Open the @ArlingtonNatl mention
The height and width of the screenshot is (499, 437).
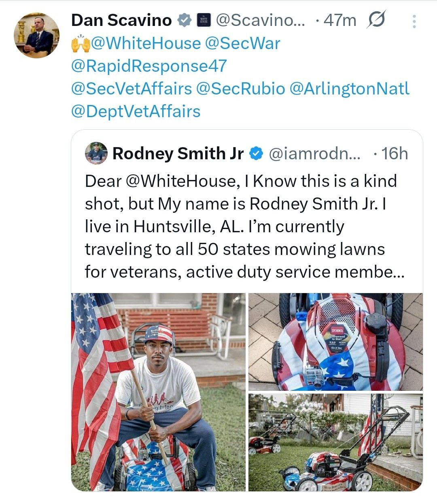pos(350,89)
